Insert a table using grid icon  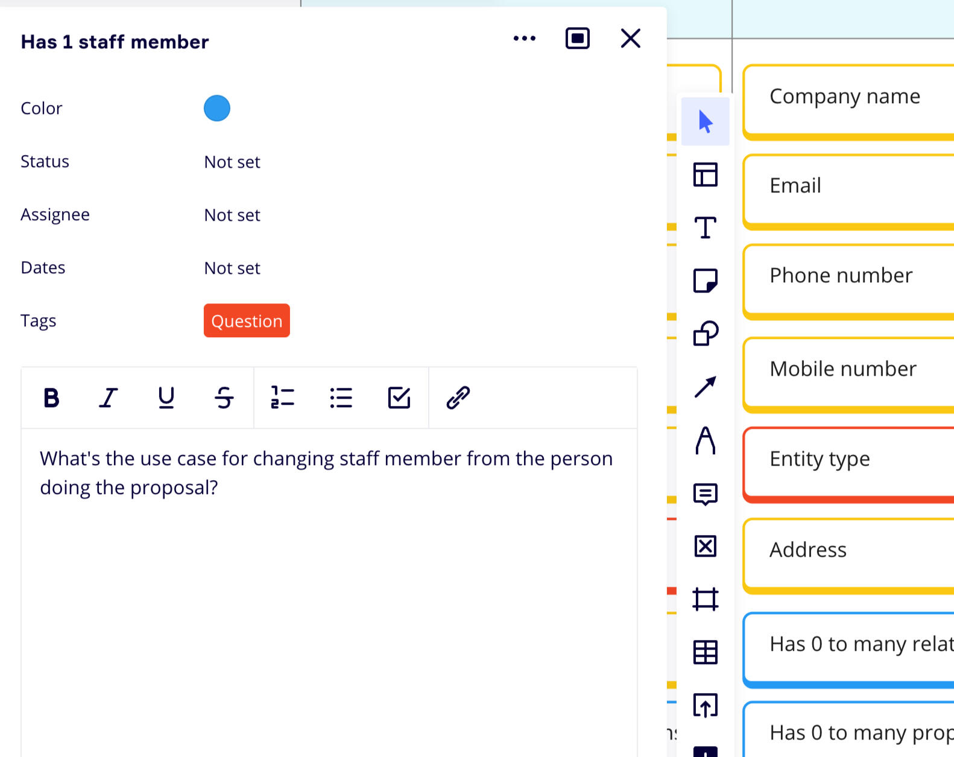(705, 652)
